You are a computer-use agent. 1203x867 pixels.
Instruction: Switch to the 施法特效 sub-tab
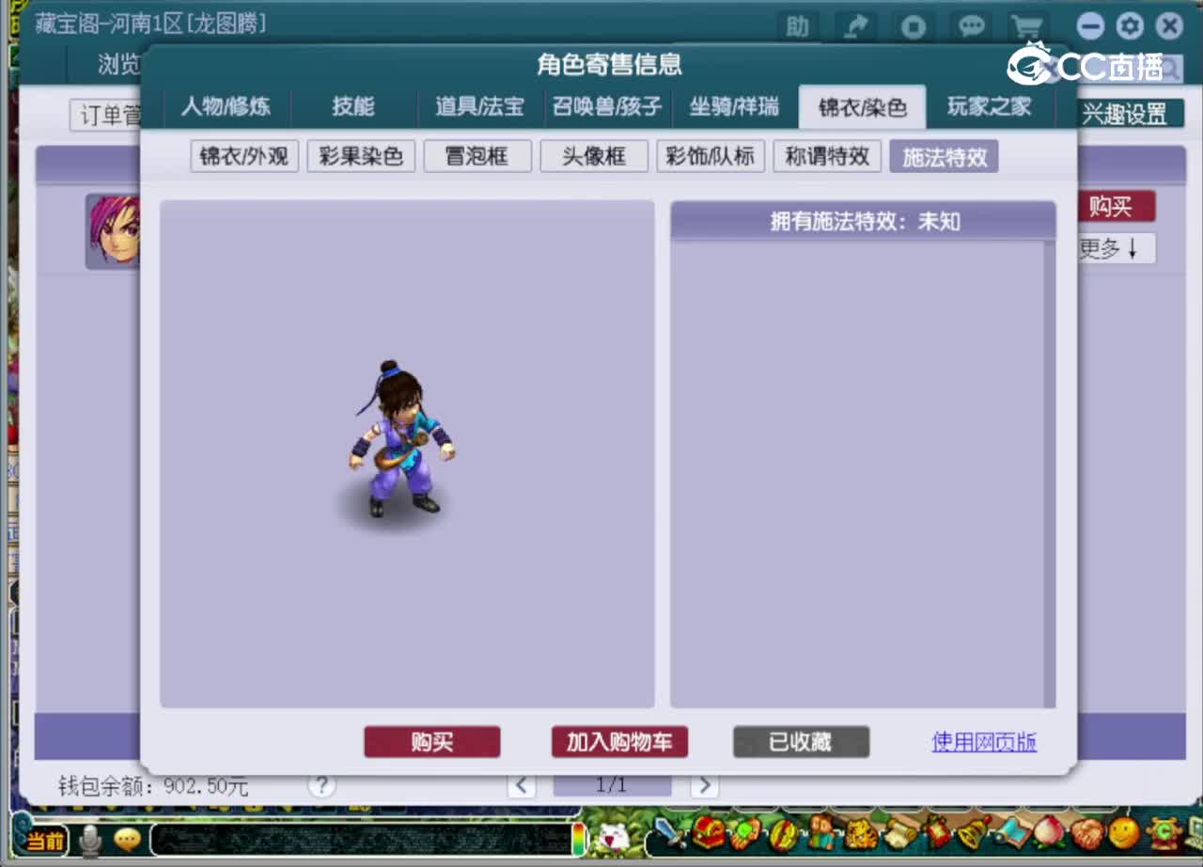point(944,156)
